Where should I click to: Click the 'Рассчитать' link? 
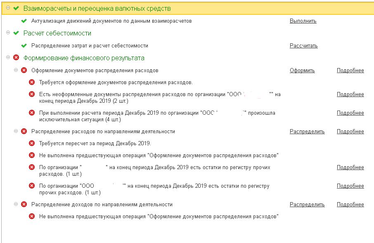coord(303,46)
